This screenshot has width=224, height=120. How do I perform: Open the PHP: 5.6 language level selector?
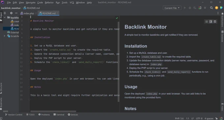tap(179, 118)
